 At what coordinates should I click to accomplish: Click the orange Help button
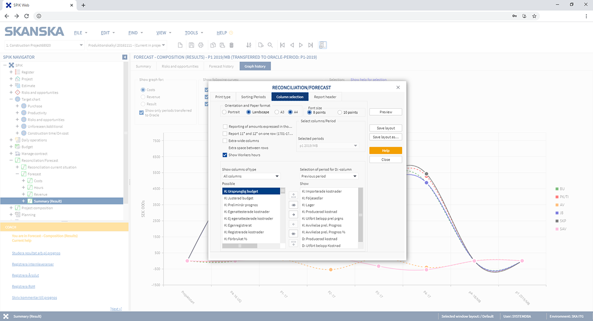pos(385,151)
